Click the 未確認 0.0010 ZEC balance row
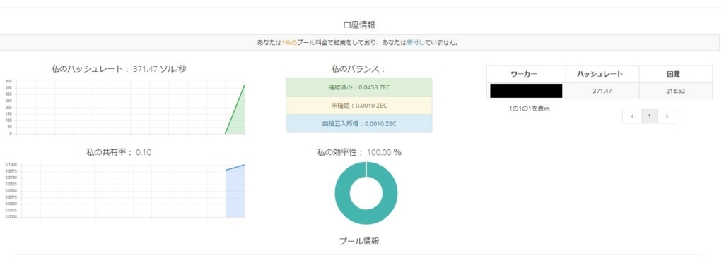Viewport: 724px width, 260px height. click(x=359, y=106)
